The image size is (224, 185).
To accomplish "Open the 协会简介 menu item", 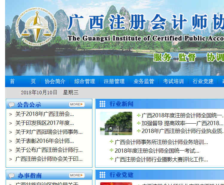I will coord(55,81).
